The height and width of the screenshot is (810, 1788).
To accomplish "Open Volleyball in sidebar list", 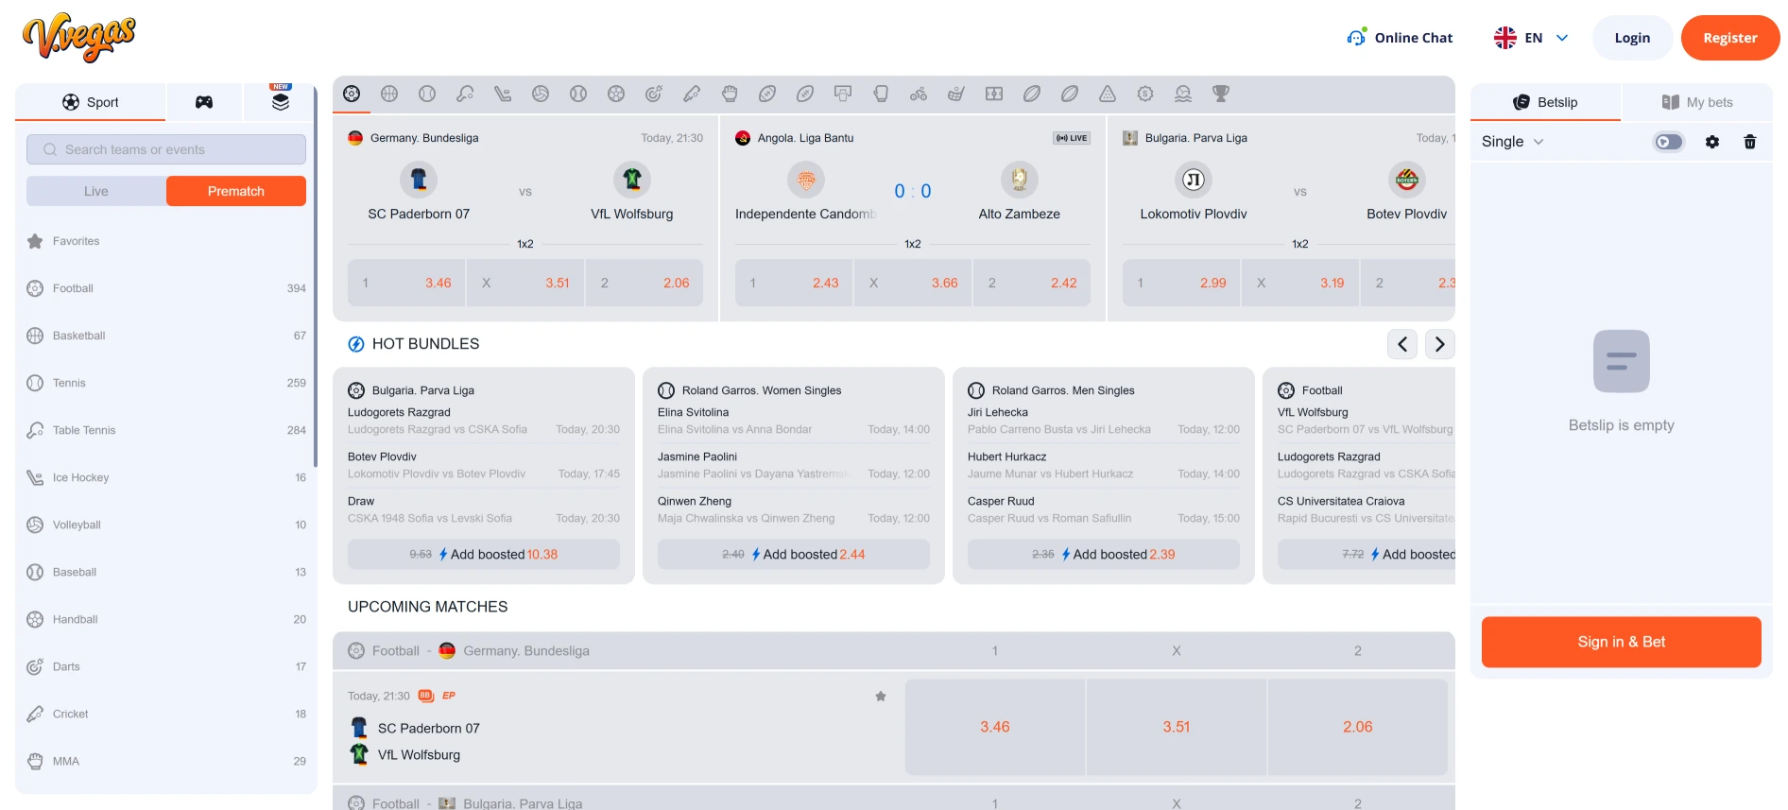I will 166,525.
